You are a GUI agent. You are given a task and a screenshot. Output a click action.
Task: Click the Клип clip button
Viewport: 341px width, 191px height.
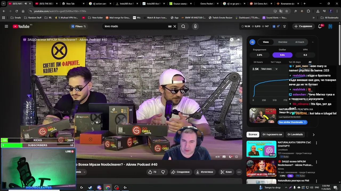(x=226, y=172)
